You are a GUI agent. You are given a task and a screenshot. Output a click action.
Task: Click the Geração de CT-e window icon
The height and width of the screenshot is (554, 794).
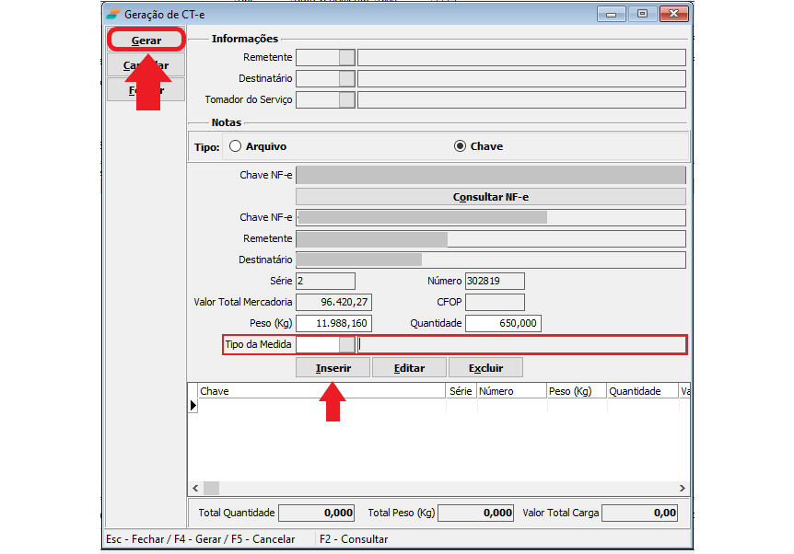coord(112,14)
